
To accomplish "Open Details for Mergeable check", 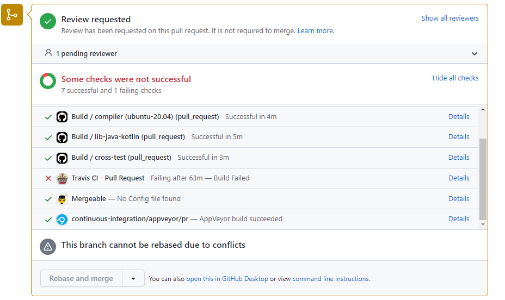I will [x=459, y=198].
